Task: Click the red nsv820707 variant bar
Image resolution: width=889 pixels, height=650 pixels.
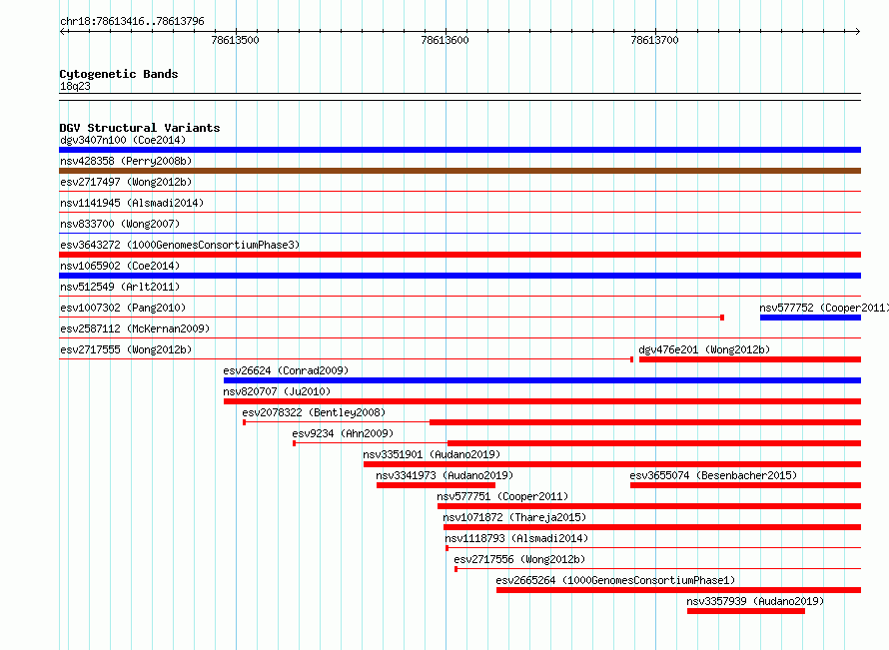Action: pyautogui.click(x=542, y=401)
